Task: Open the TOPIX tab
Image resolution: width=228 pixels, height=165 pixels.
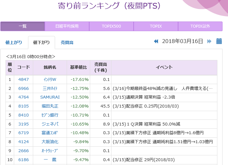Action: [x=156, y=26]
